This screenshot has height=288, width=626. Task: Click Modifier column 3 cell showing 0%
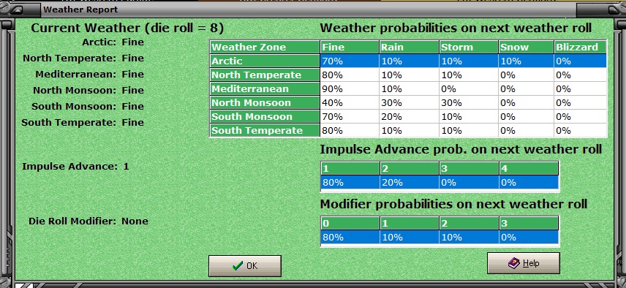529,237
